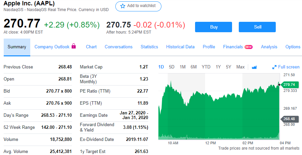Click the PE Ratio (TTM) value 22.77

pyautogui.click(x=143, y=91)
